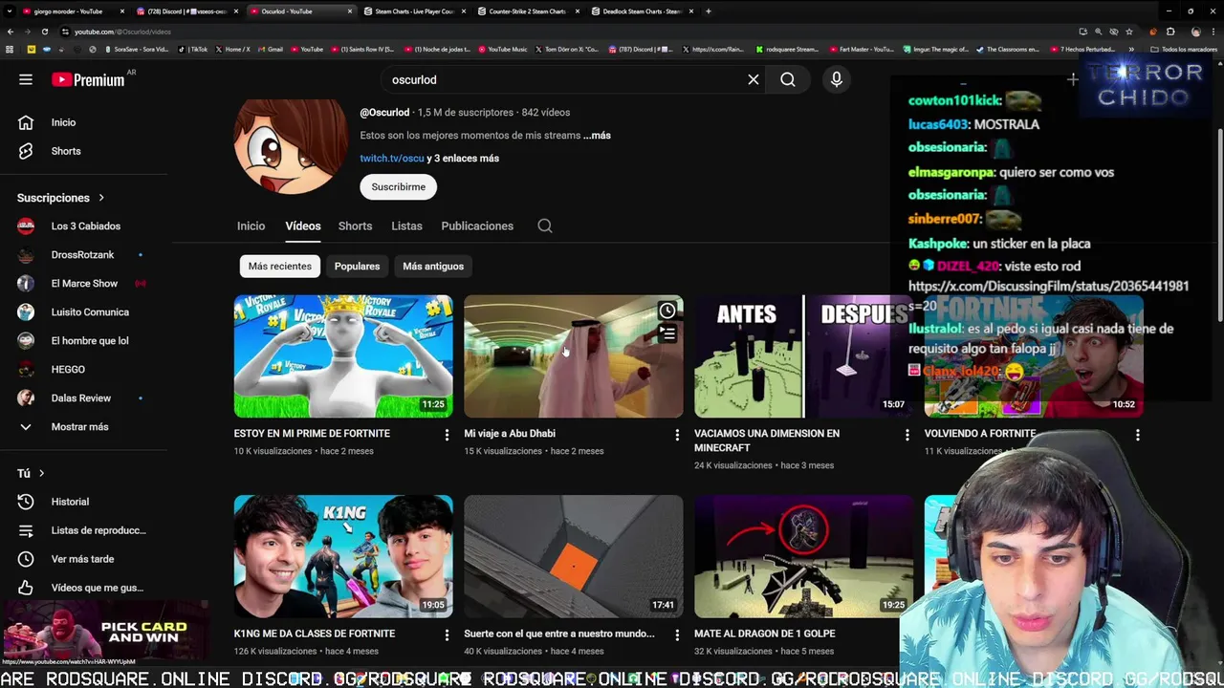Open browser extensions puzzle icon

coord(1170,32)
